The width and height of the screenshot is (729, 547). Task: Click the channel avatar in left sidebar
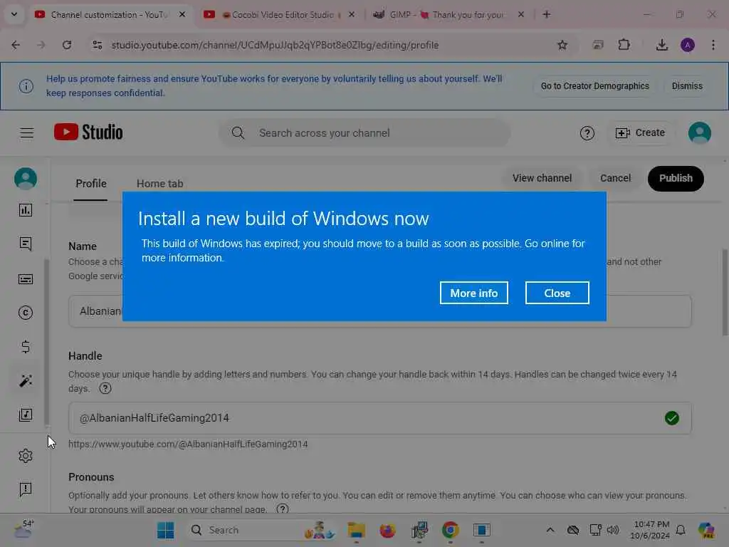[x=26, y=179]
